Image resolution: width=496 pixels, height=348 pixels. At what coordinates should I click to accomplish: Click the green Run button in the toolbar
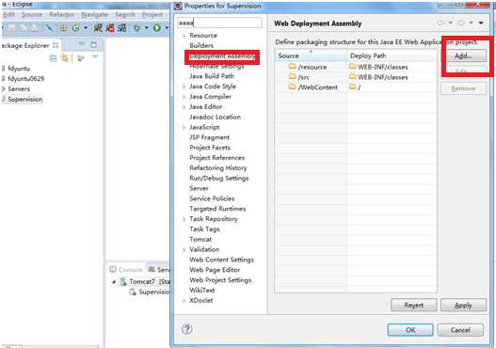click(157, 28)
